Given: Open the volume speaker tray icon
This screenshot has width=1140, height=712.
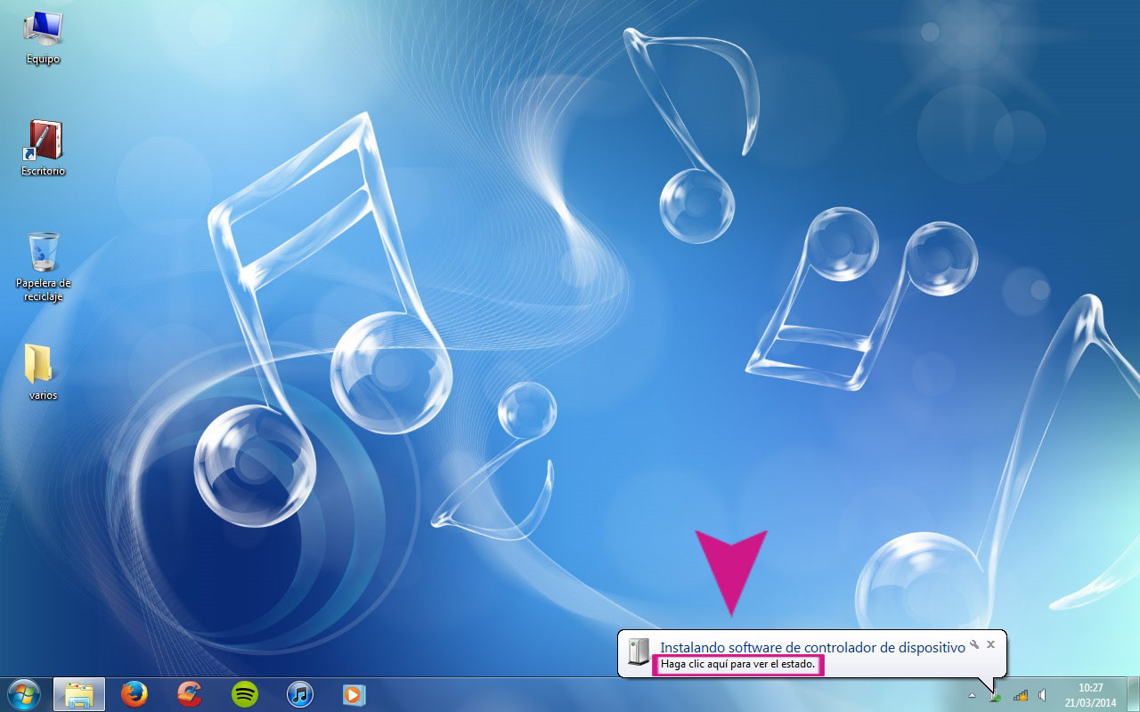Looking at the screenshot, I should click(1042, 695).
